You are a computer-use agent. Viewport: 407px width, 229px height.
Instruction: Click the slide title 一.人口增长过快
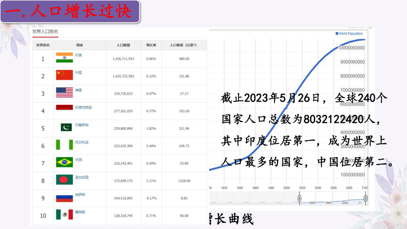click(x=69, y=12)
